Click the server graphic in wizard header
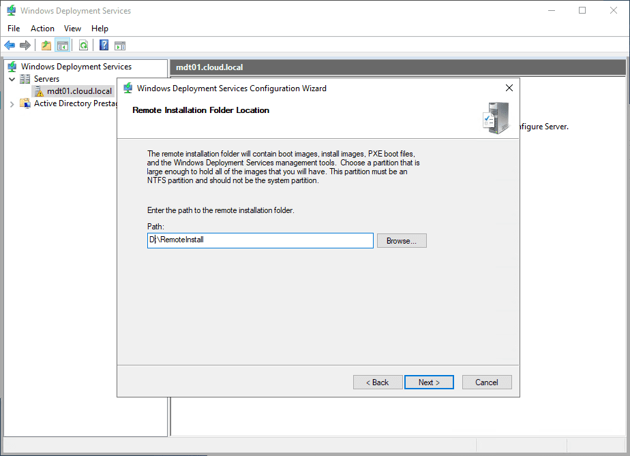The width and height of the screenshot is (630, 456). [496, 118]
